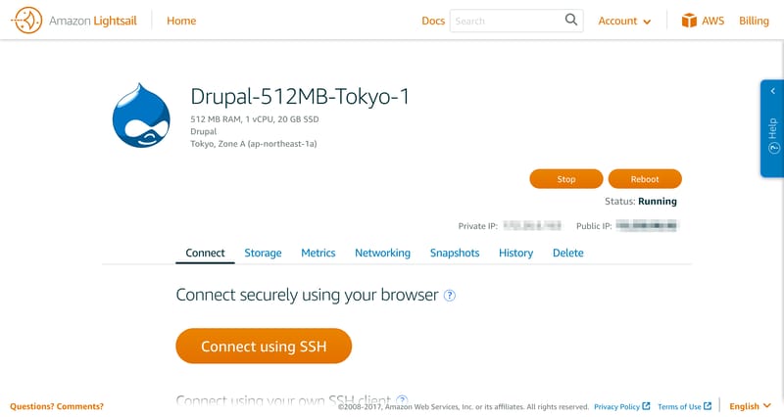
Task: Select the Snapshots tab
Action: (x=455, y=253)
